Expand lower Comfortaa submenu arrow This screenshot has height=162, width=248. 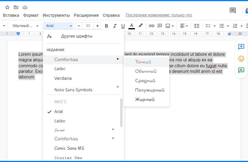coord(113,138)
